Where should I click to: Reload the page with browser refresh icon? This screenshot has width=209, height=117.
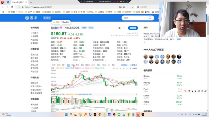coord(12,7)
